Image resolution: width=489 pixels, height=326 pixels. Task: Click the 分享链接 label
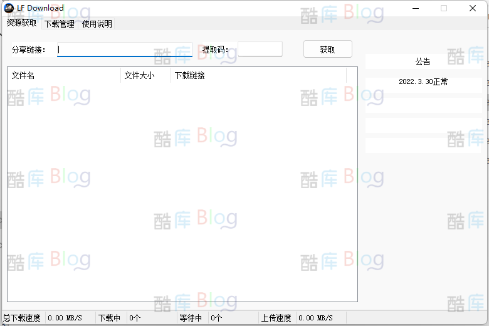pyautogui.click(x=29, y=50)
